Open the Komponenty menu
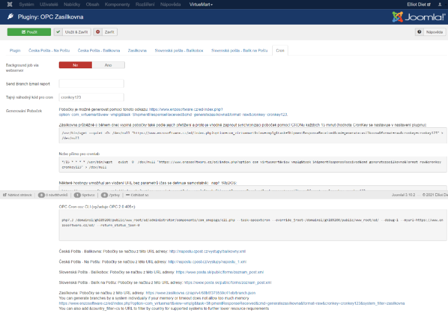 (x=117, y=4)
